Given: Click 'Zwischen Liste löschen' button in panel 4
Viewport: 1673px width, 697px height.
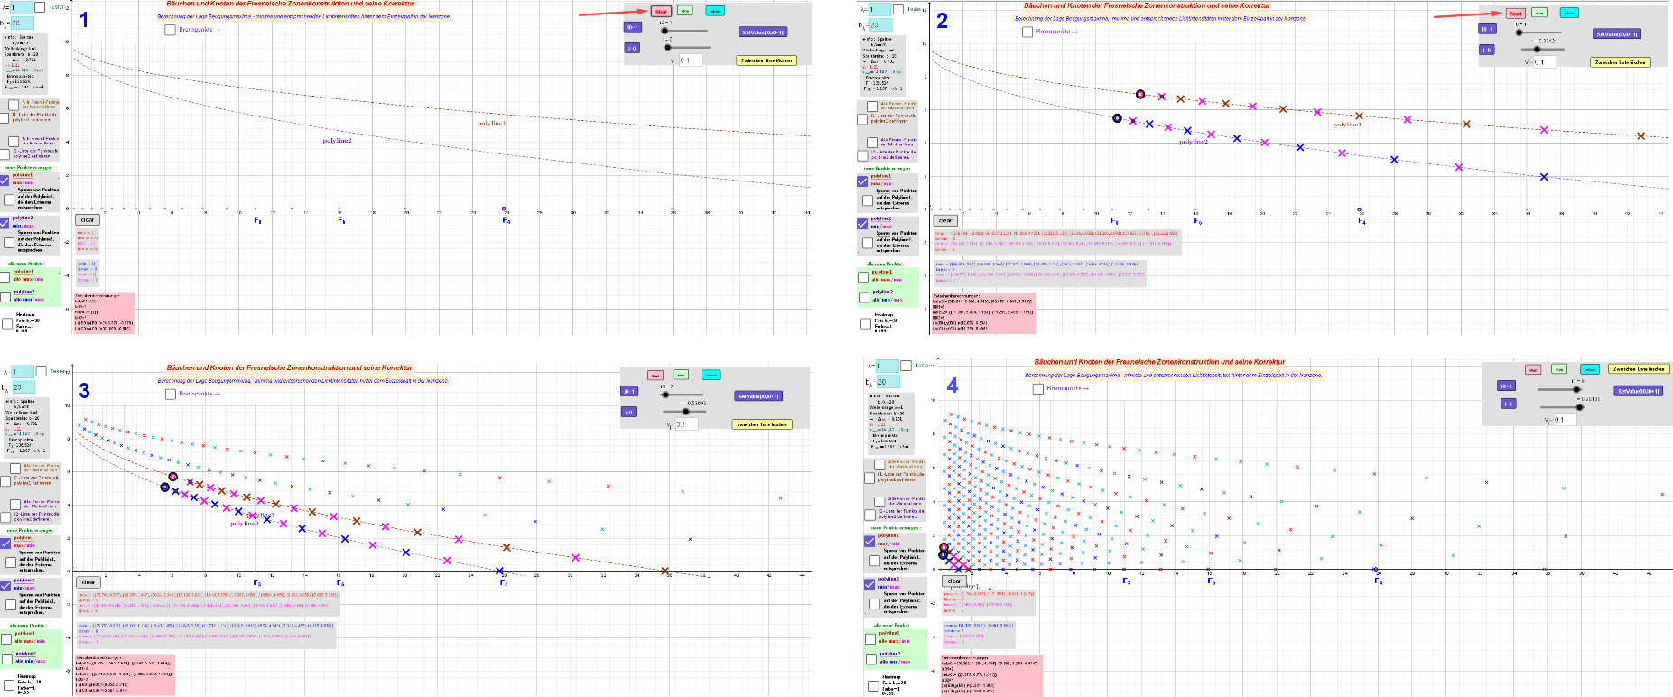Looking at the screenshot, I should point(1638,368).
